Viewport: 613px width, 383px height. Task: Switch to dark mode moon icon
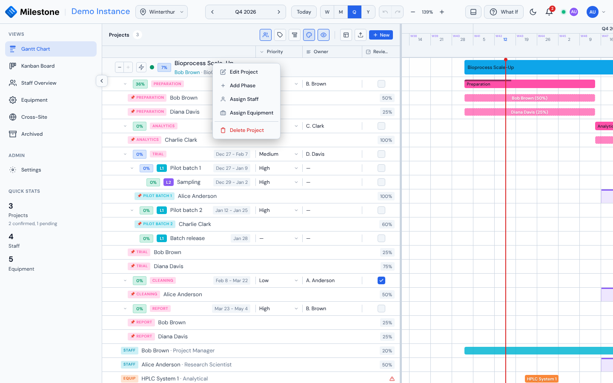coord(533,12)
